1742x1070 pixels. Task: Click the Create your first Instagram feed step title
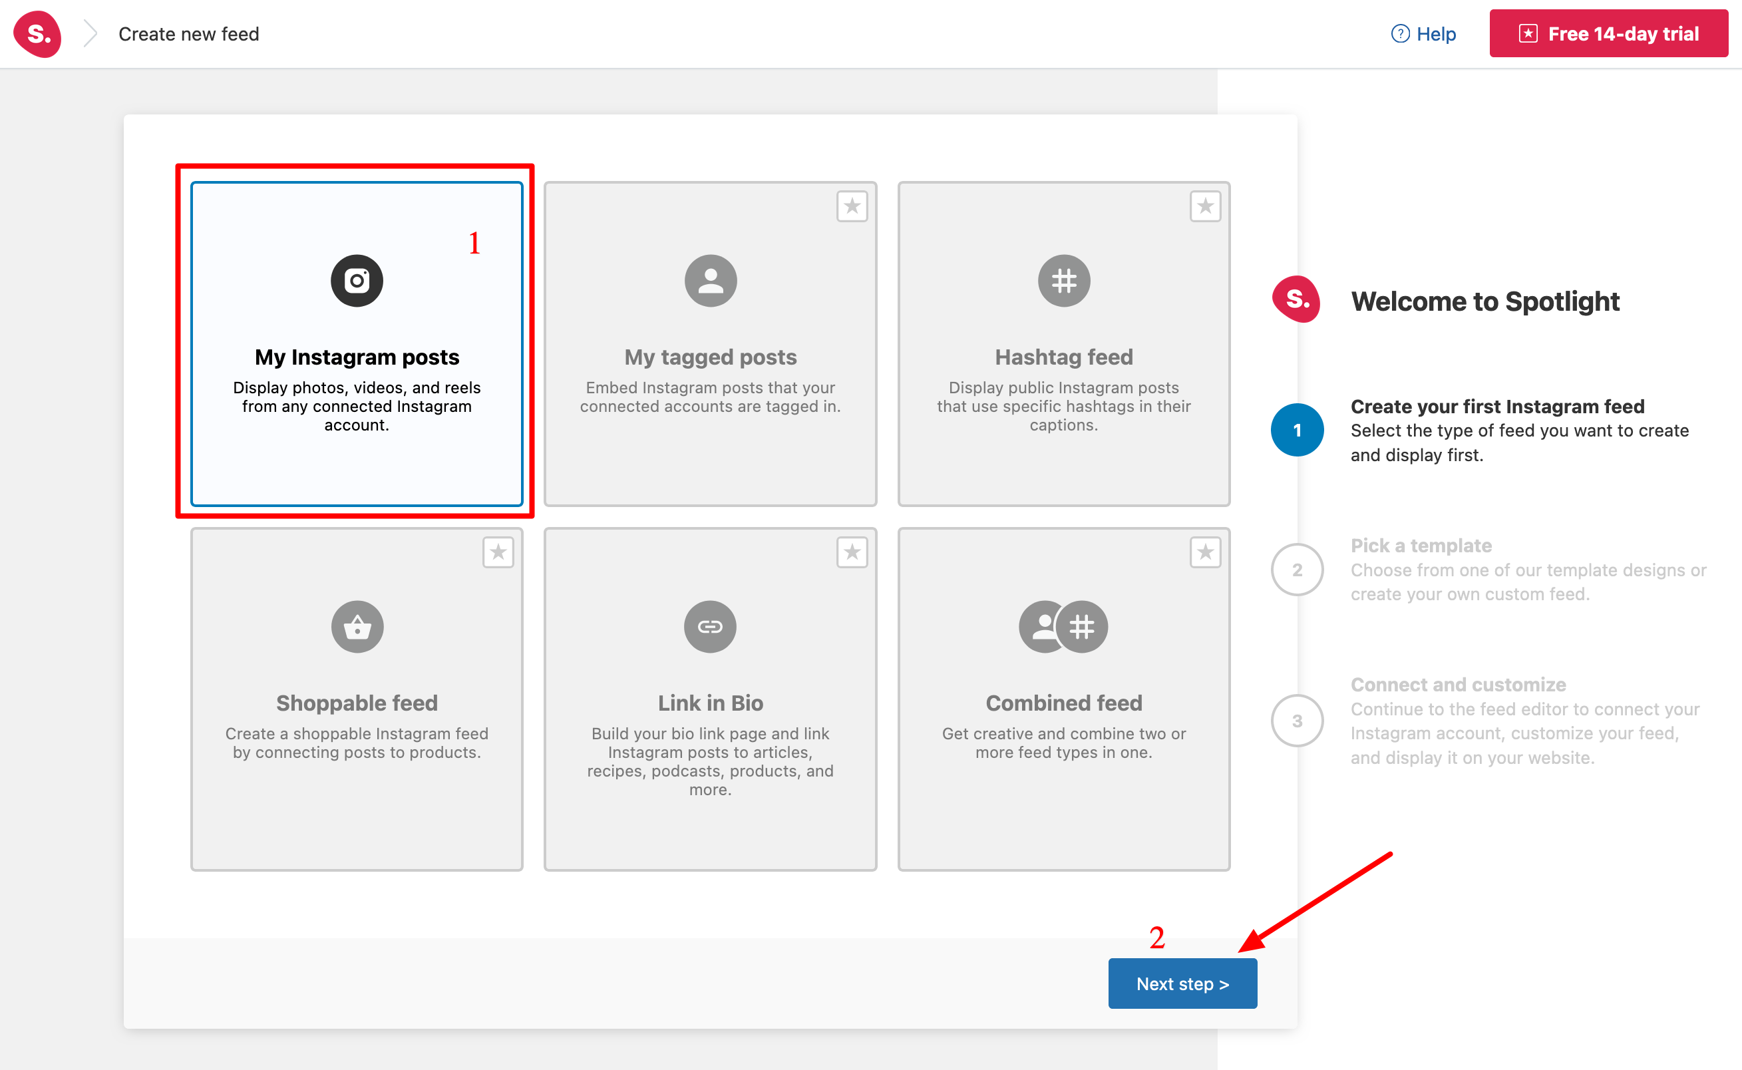[x=1497, y=406]
